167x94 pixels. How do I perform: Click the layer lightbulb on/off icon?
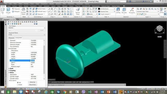point(138,14)
